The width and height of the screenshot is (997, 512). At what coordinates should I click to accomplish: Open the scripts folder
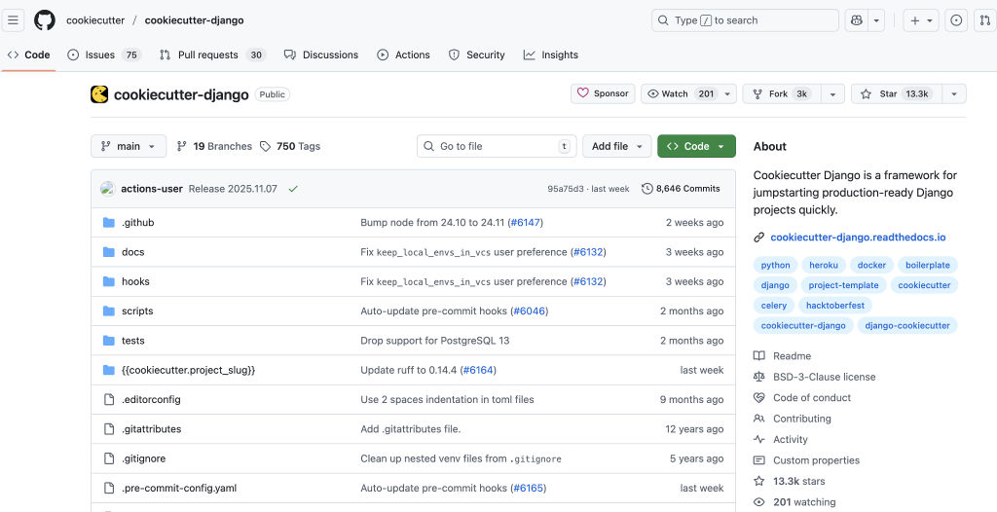click(137, 311)
